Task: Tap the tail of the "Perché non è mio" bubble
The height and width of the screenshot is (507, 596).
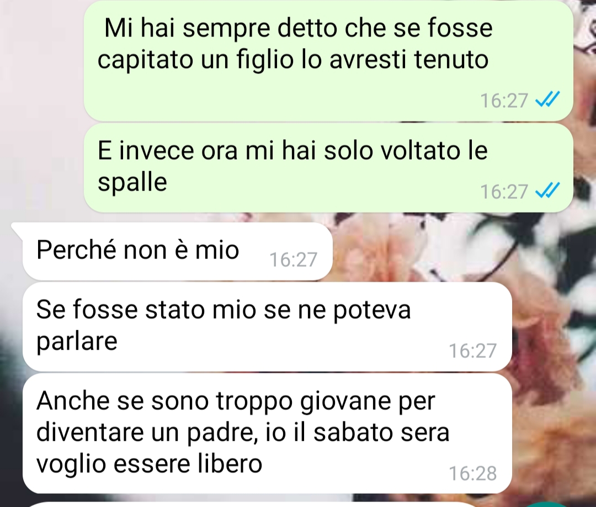Action: pos(17,228)
